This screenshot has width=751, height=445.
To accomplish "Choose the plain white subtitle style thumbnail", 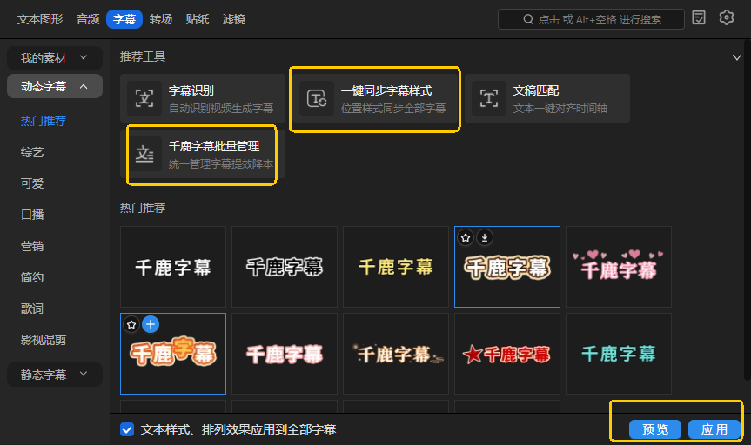I will click(173, 267).
